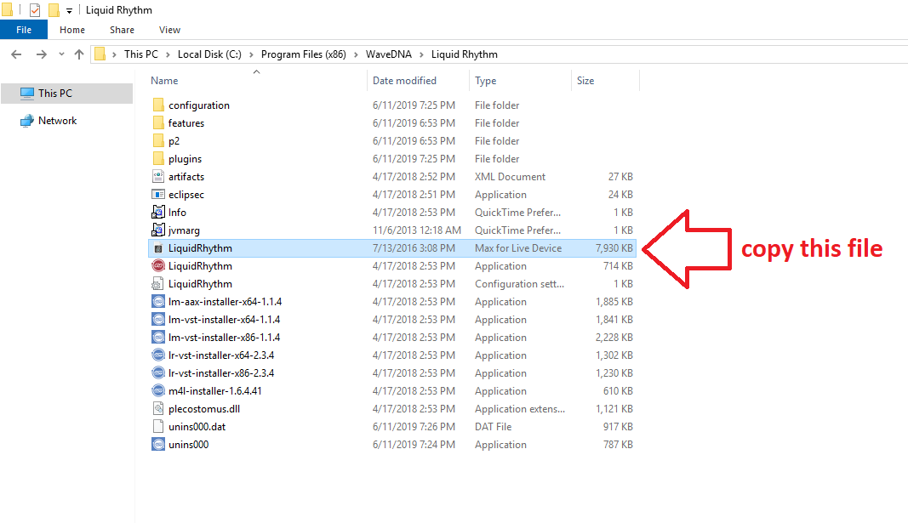The image size is (908, 523).
Task: Open the features folder icon
Action: (x=158, y=122)
